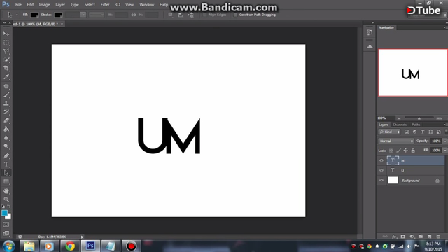Select the Quick Selection tool
Screen dimensions: 448x252
click(x=6, y=59)
